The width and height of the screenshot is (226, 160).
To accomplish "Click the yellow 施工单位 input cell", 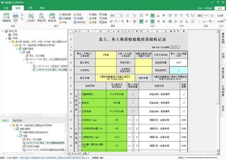I will click(106, 63).
